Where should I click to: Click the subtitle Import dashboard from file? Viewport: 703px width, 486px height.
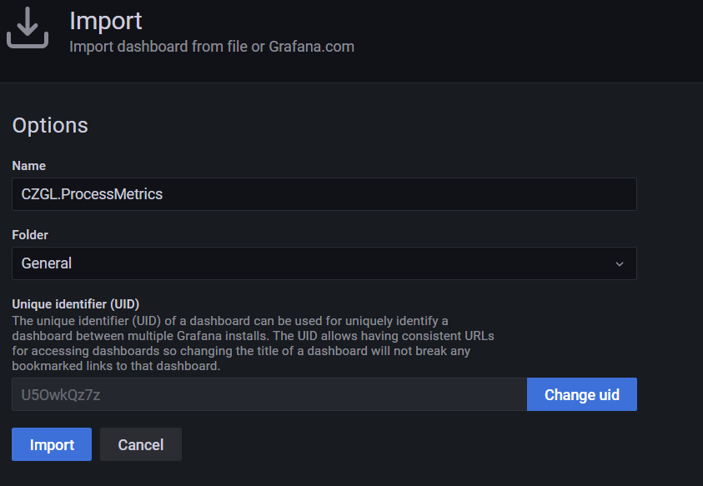[158, 47]
